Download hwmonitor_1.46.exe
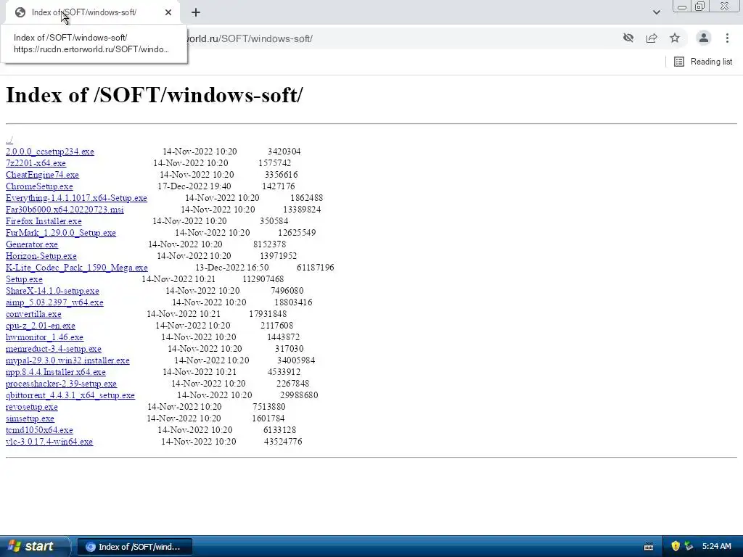743x557 pixels. 44,337
